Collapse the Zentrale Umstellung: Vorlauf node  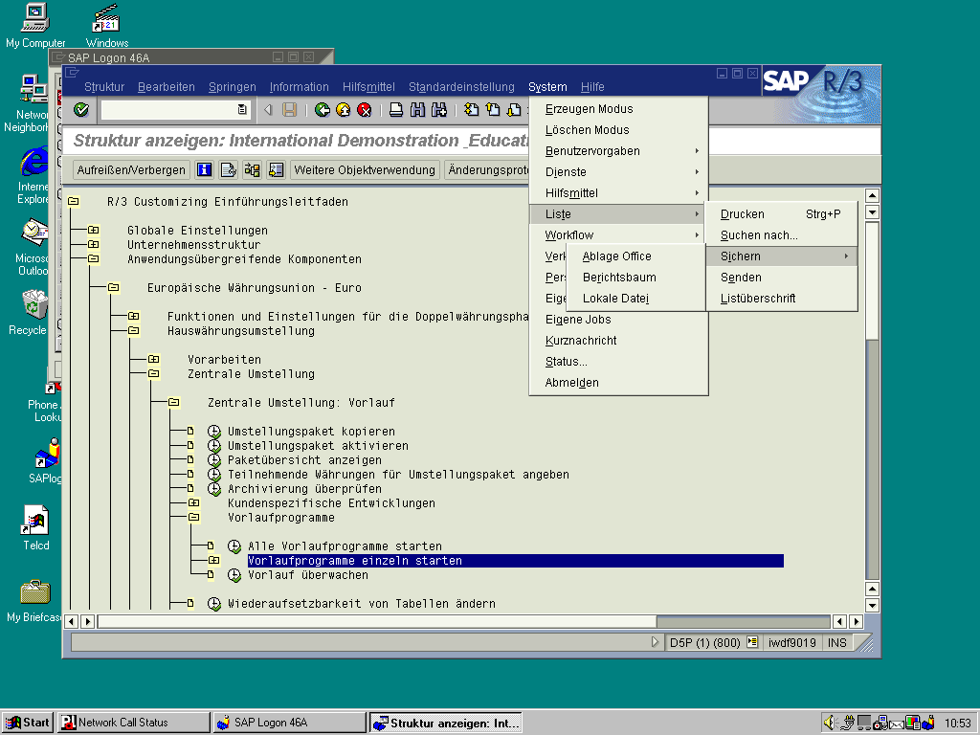click(x=174, y=403)
